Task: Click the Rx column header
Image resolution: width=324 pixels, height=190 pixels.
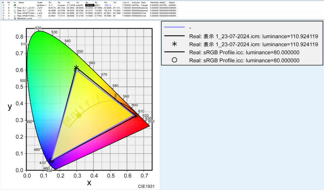Action: pyautogui.click(x=50, y=3)
